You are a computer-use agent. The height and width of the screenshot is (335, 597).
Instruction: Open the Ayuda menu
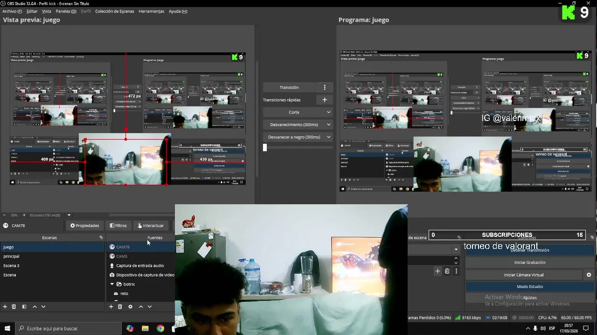[178, 11]
